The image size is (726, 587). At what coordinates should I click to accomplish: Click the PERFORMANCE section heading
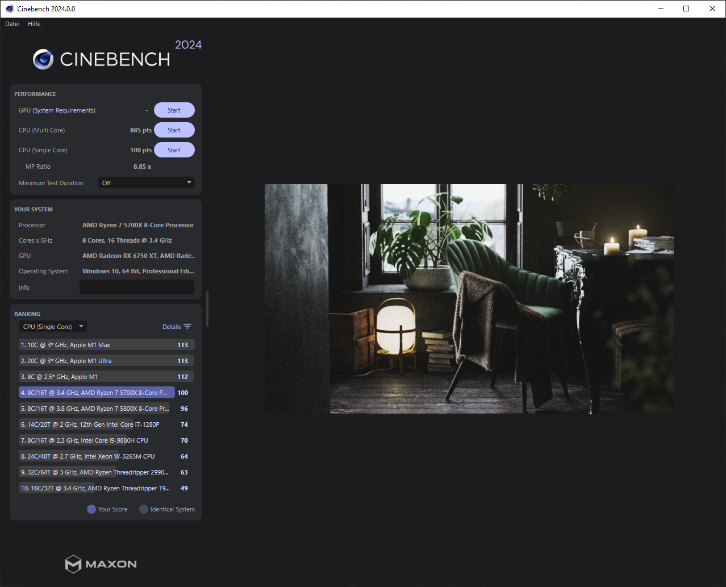35,94
